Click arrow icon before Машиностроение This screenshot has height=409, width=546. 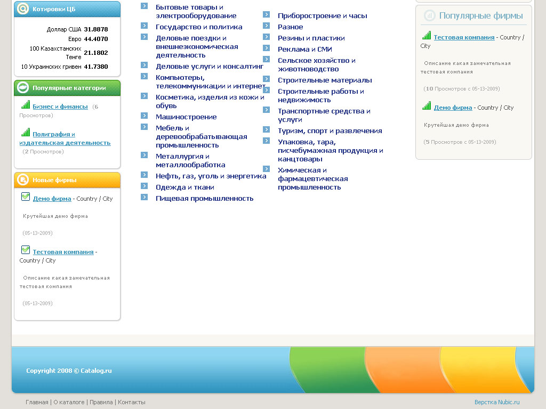coord(144,116)
